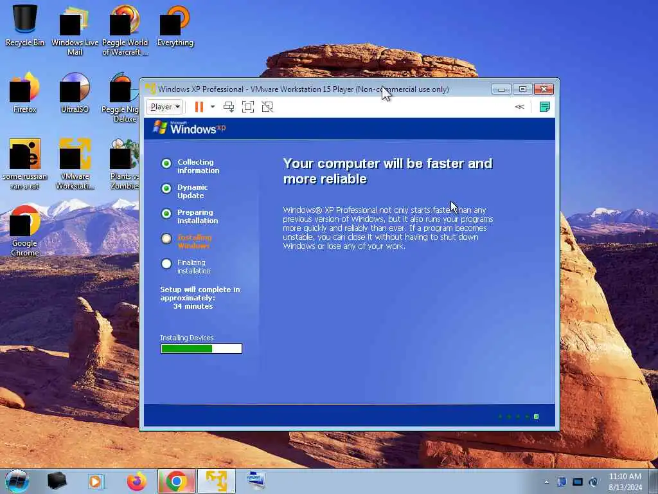Select 'some russian ran a rat' desktop icon
The height and width of the screenshot is (494, 658).
click(x=25, y=164)
